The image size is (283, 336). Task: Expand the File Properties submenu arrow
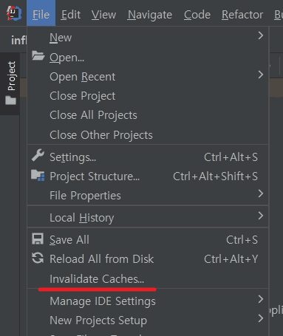pos(261,193)
